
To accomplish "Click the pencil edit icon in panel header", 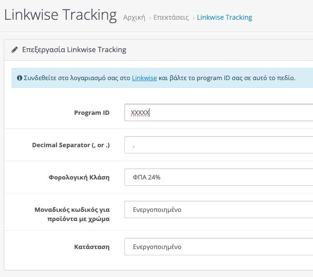I will coord(15,50).
